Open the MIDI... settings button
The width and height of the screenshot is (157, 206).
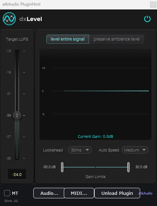(x=79, y=193)
